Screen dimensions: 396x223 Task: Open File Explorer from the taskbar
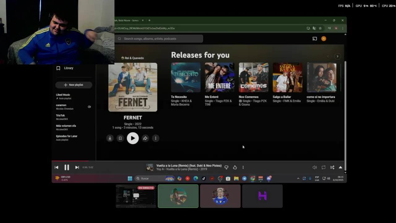click(x=236, y=178)
